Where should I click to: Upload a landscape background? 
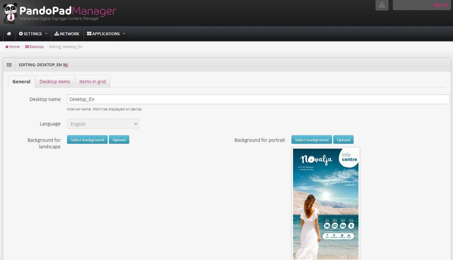pyautogui.click(x=119, y=140)
